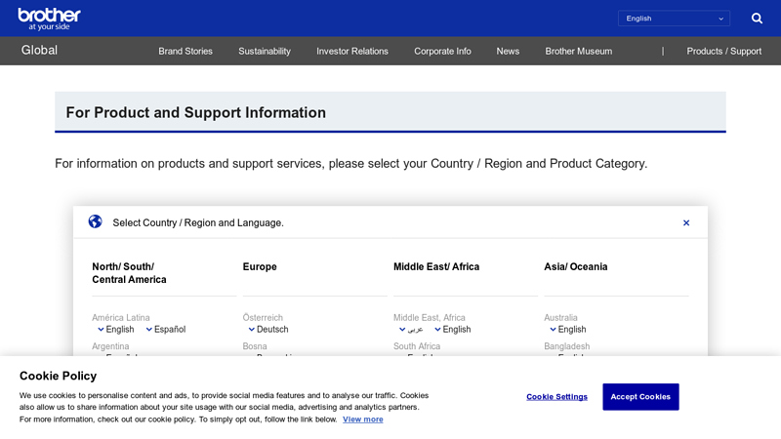Open Sustainability menu
Image resolution: width=781 pixels, height=439 pixels.
click(265, 52)
